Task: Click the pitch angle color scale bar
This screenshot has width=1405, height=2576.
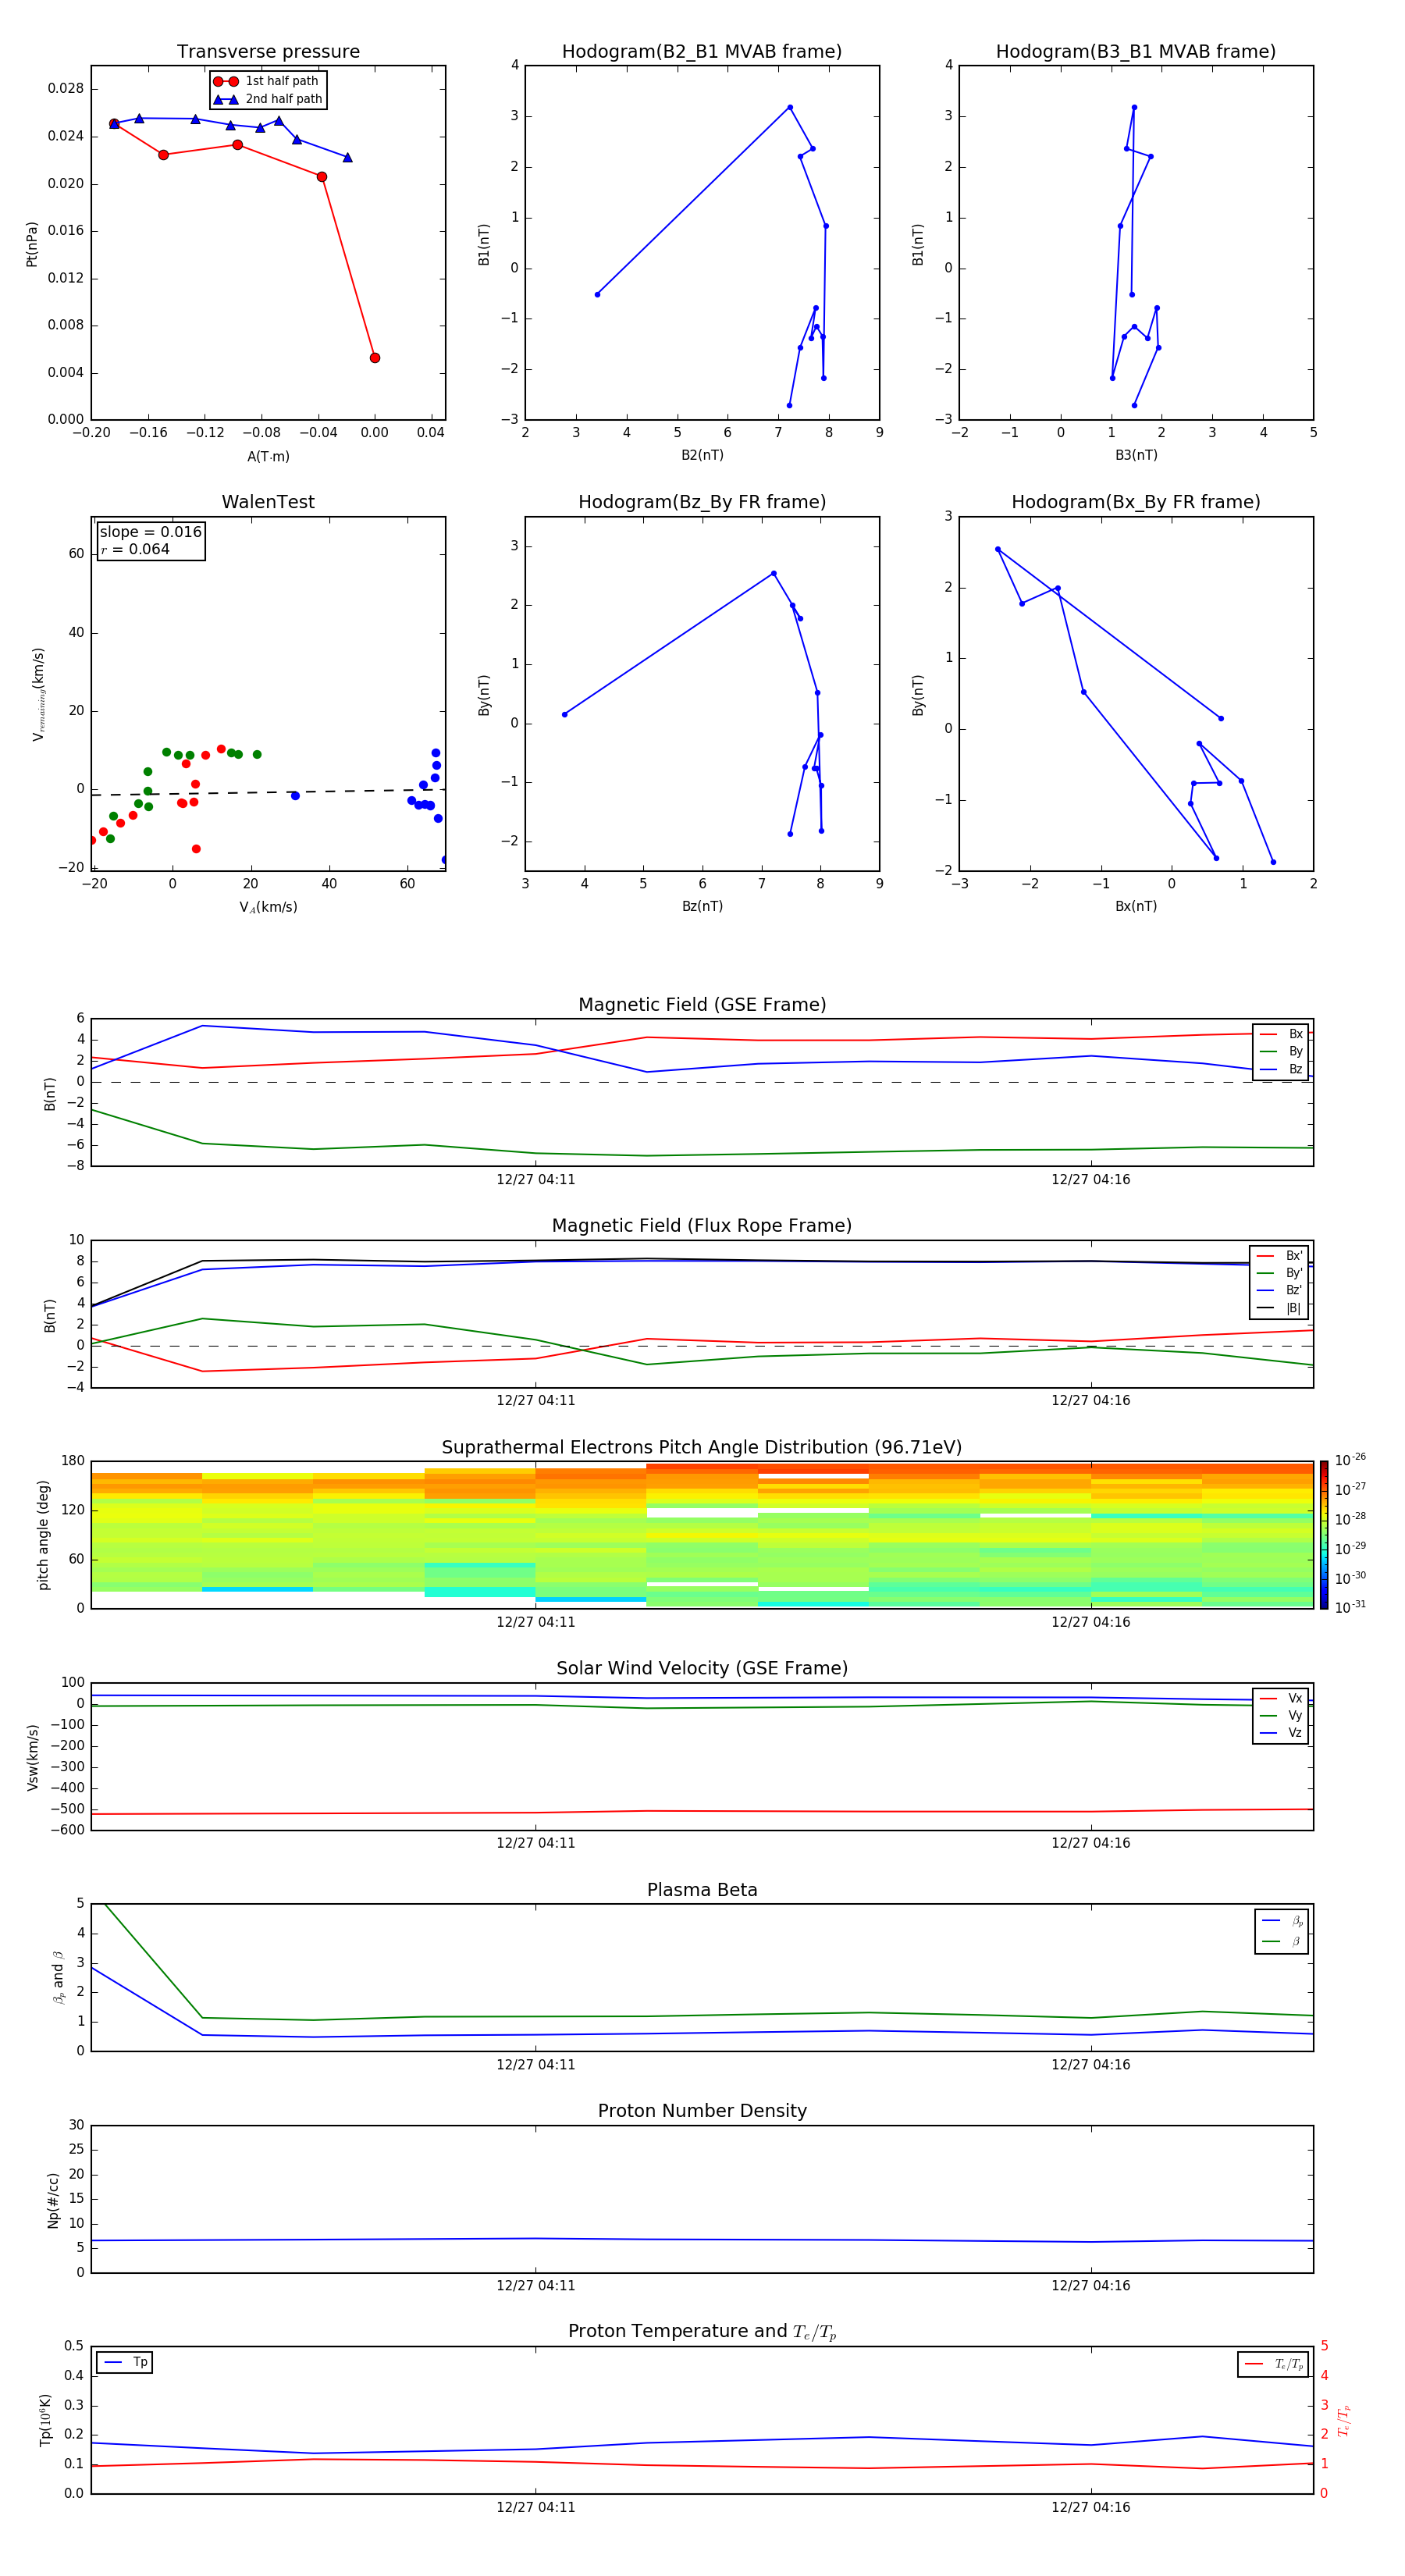Action: pyautogui.click(x=1324, y=1534)
